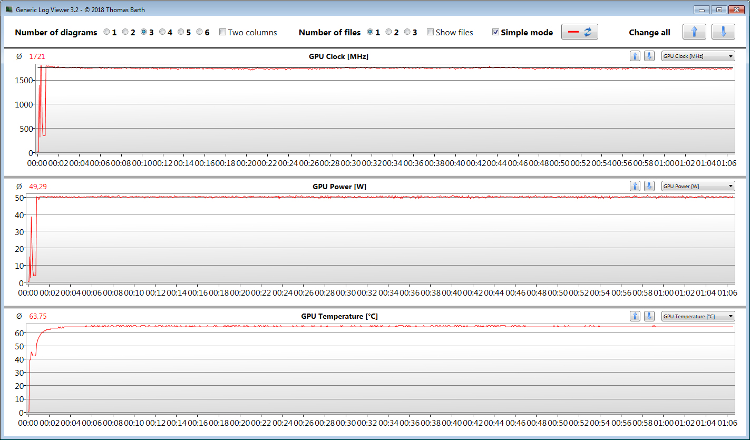This screenshot has height=440, width=750.
Task: Click the GPU Temperature up arrow icon
Action: coord(635,316)
